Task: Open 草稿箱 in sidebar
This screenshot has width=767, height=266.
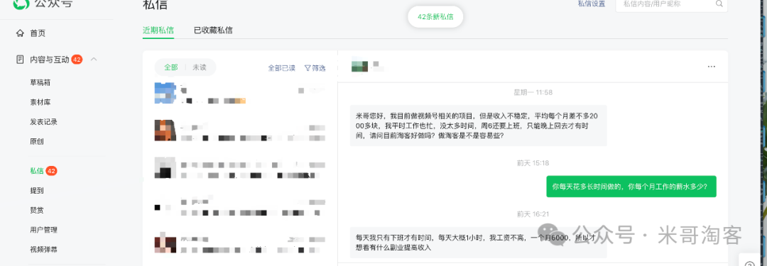Action: pos(40,82)
